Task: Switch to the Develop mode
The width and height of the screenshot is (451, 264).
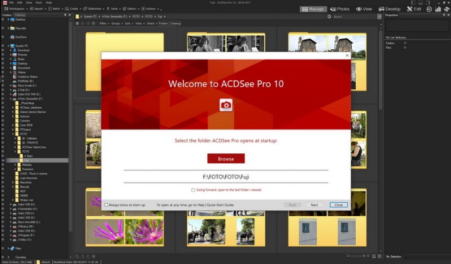Action: point(389,9)
